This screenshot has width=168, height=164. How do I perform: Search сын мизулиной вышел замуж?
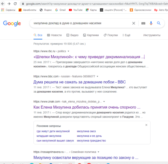(55, 141)
